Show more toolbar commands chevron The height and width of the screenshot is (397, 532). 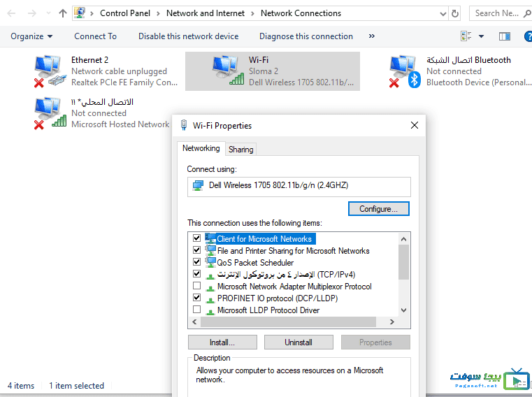pos(372,36)
